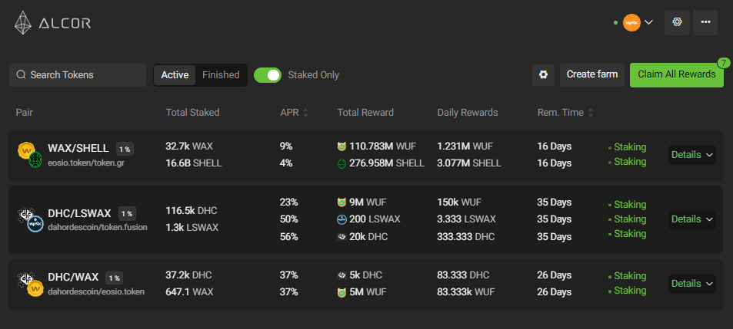Click the 1% fee badge on DHC/LSWAX
The image size is (733, 329).
click(x=127, y=214)
